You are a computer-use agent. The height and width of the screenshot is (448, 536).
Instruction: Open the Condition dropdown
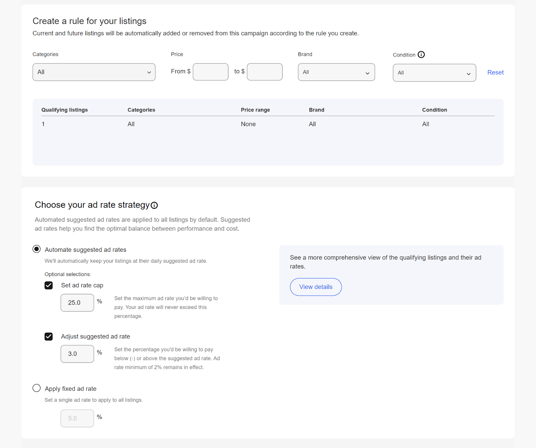(434, 73)
